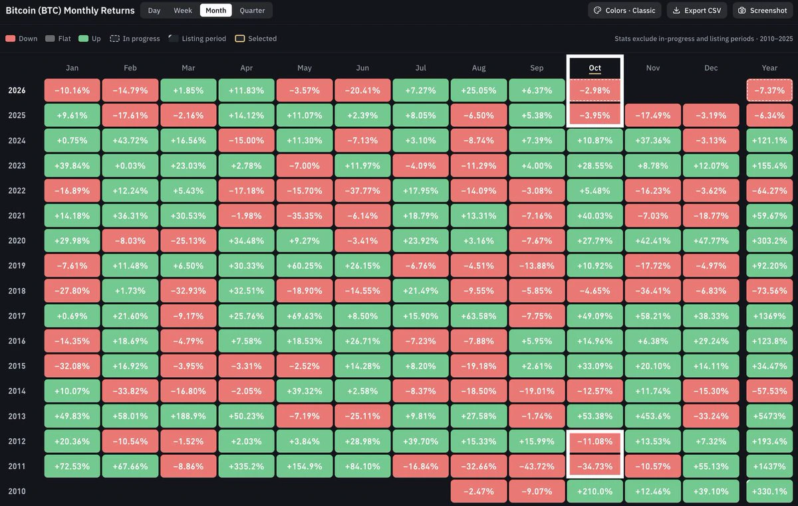798x506 pixels.
Task: Click the −7.37% in-progress 2026 yearly cell
Action: point(769,90)
